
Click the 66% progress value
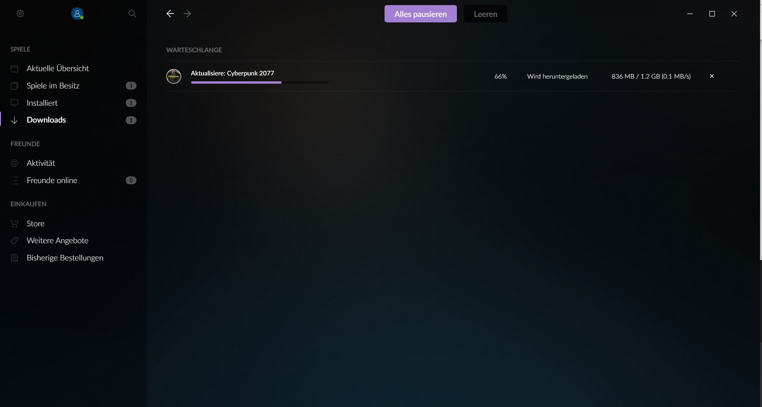pos(501,76)
